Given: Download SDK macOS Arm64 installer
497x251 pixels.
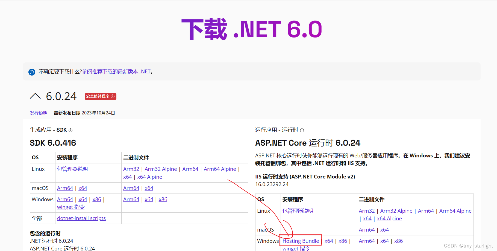Looking at the screenshot, I should (65, 188).
